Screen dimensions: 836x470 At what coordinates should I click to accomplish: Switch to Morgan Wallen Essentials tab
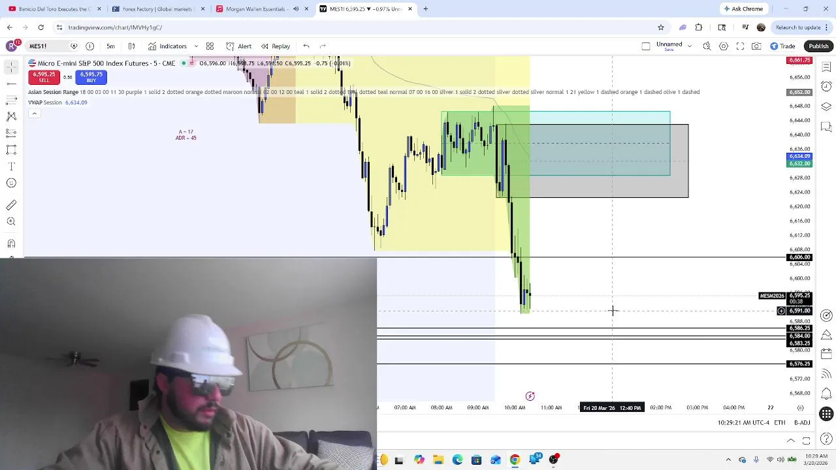(x=263, y=9)
